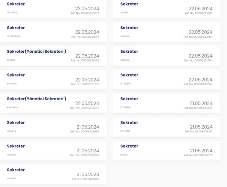The width and height of the screenshot is (227, 187).
Task: Open the Yönetici Sekreteri listing in Denizli
Action: tap(36, 52)
